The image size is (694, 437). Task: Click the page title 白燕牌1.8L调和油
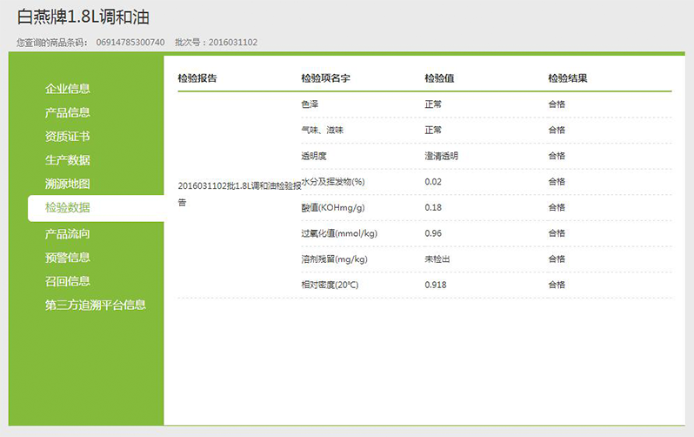(x=83, y=17)
